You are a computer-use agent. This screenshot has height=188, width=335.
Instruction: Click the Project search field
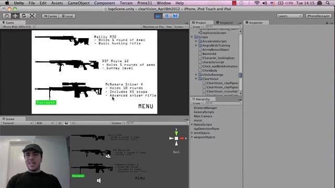(x=223, y=27)
